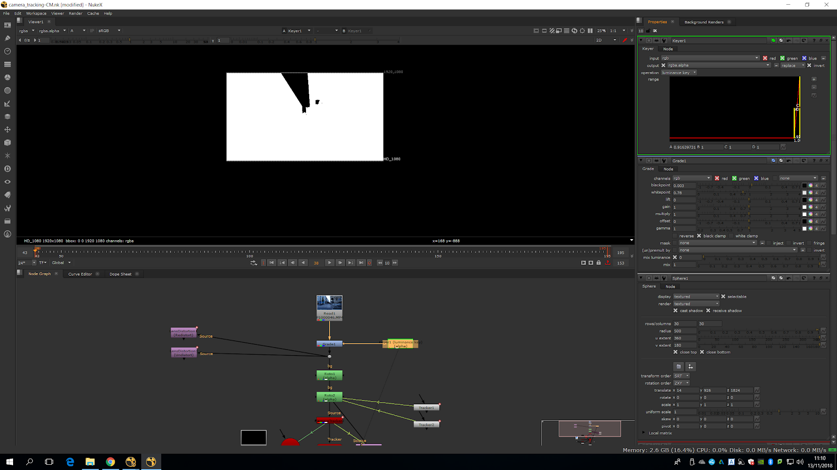Open the Channel nodes stacked-bars icon

7,64
